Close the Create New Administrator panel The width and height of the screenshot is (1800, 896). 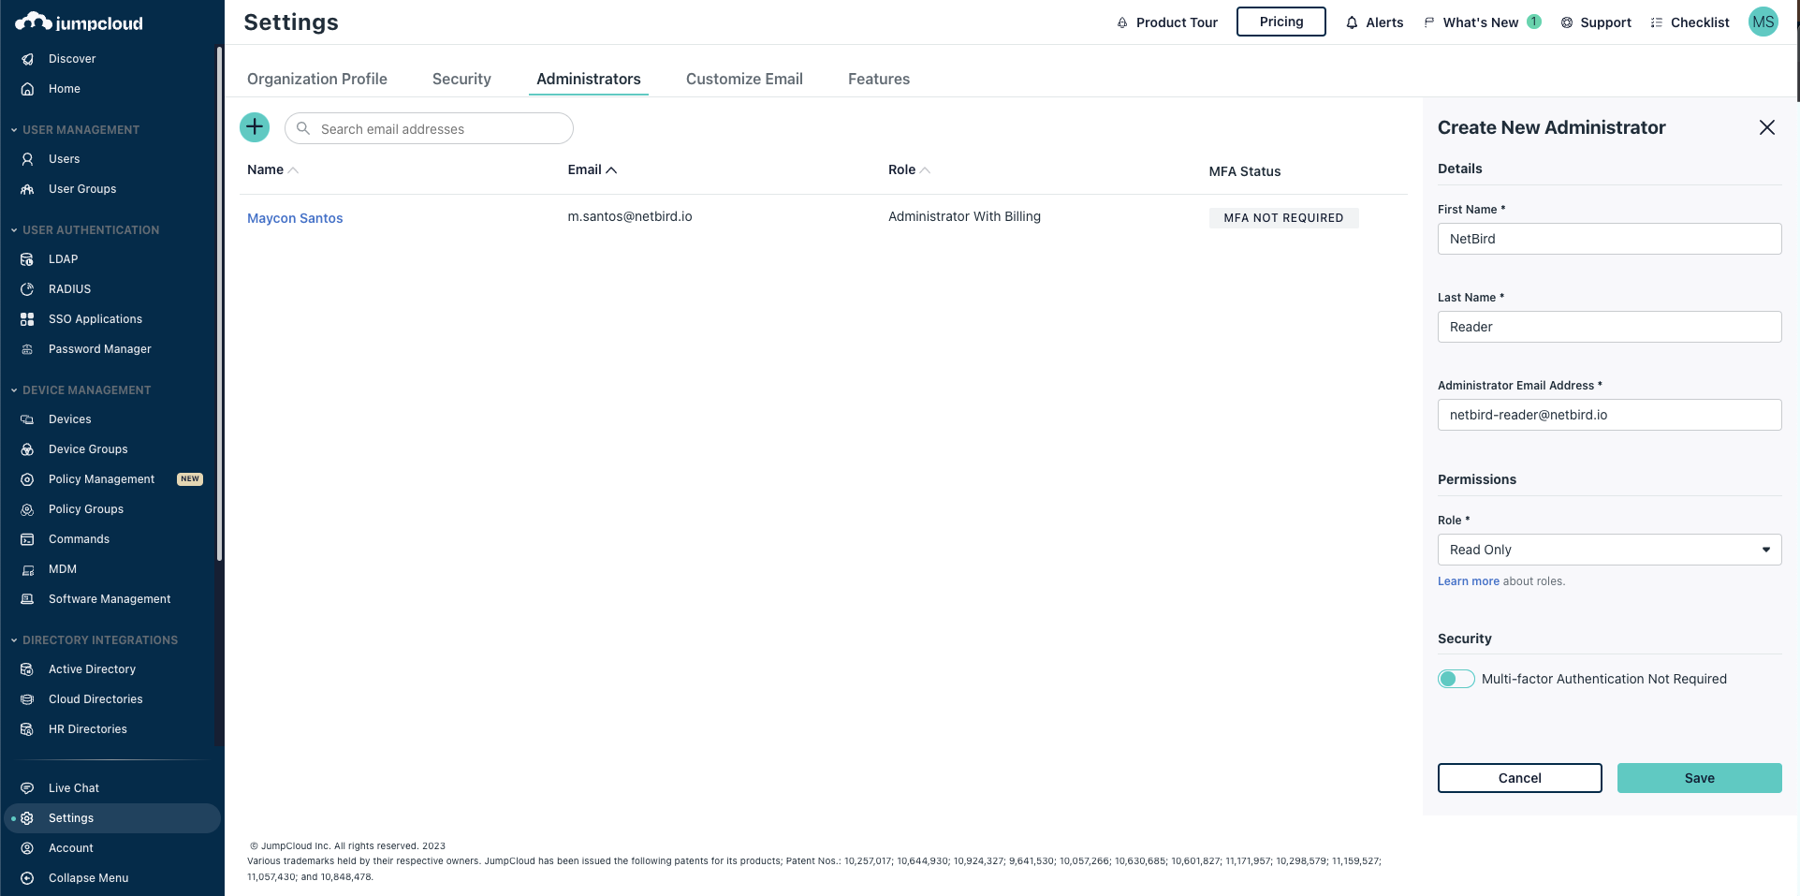coord(1766,127)
